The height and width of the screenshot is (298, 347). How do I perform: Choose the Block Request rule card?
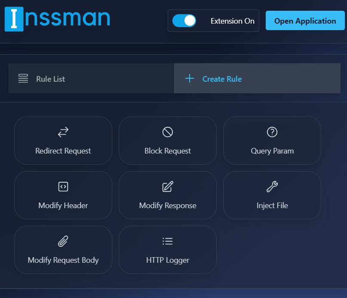(x=168, y=141)
